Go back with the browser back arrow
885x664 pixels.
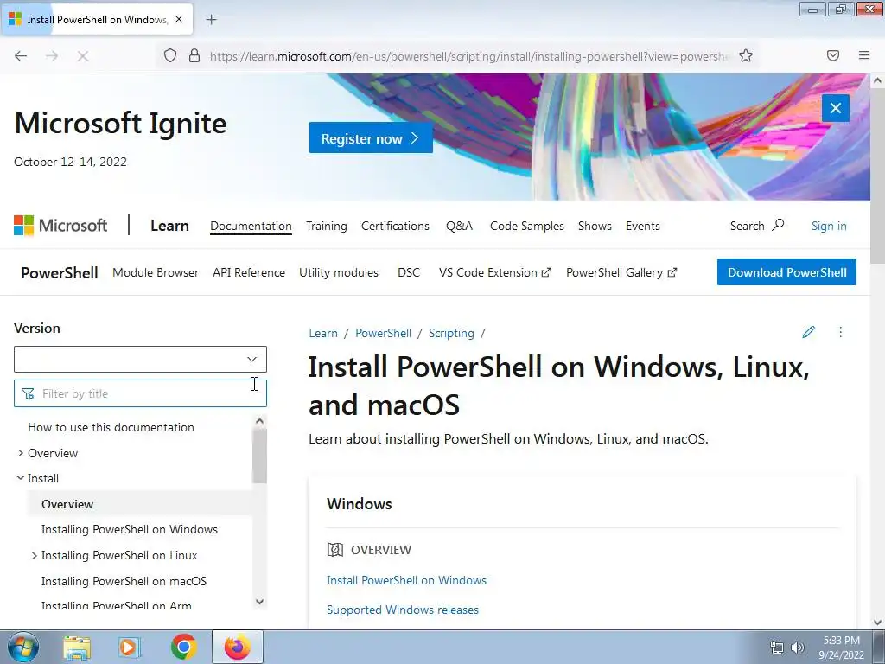tap(21, 56)
